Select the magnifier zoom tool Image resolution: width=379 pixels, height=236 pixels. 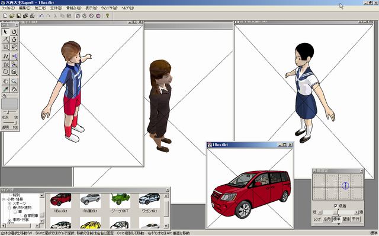(14, 81)
